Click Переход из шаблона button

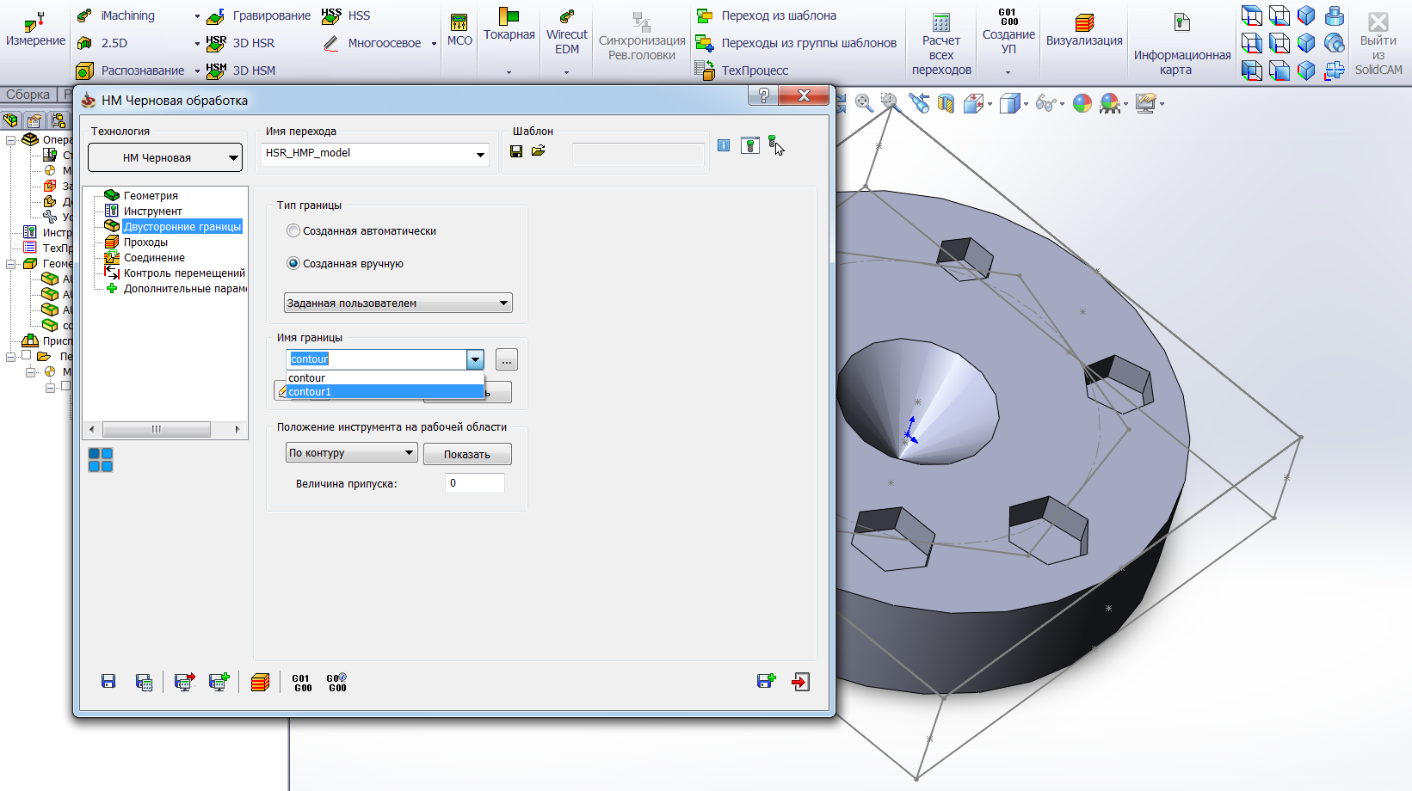pos(766,15)
